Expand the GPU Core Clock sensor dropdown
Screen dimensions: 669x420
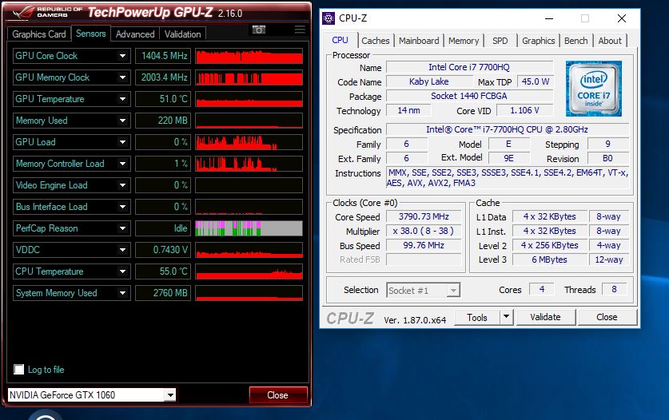coord(122,56)
